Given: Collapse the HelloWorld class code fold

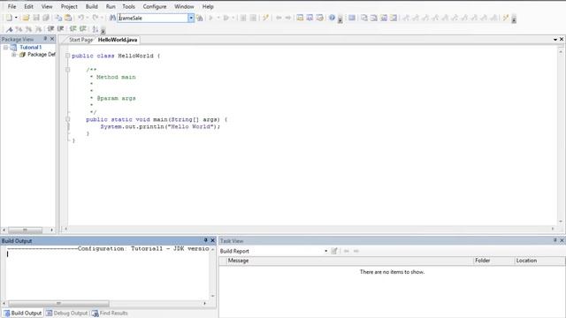Looking at the screenshot, I should (x=67, y=56).
